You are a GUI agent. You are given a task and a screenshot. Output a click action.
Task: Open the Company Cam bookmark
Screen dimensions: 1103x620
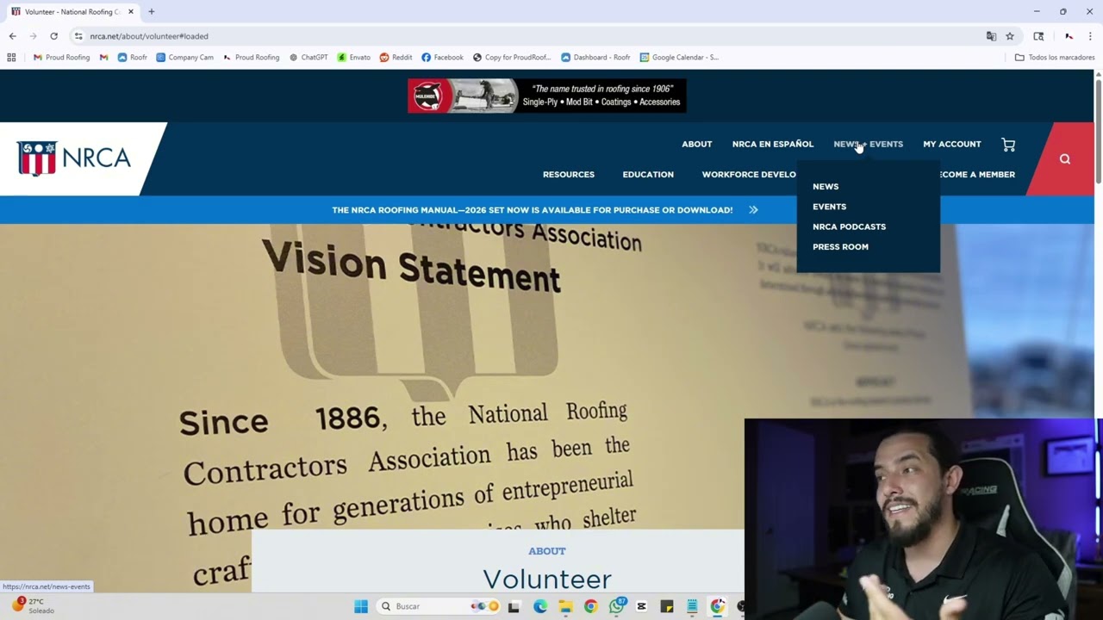184,58
